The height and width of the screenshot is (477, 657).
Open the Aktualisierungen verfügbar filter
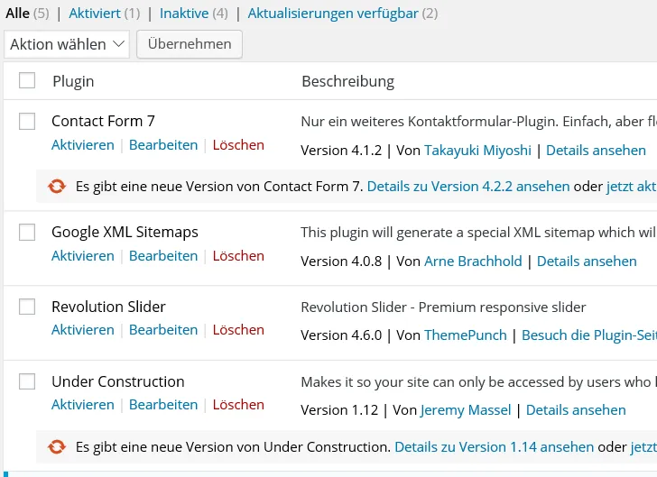[x=333, y=14]
